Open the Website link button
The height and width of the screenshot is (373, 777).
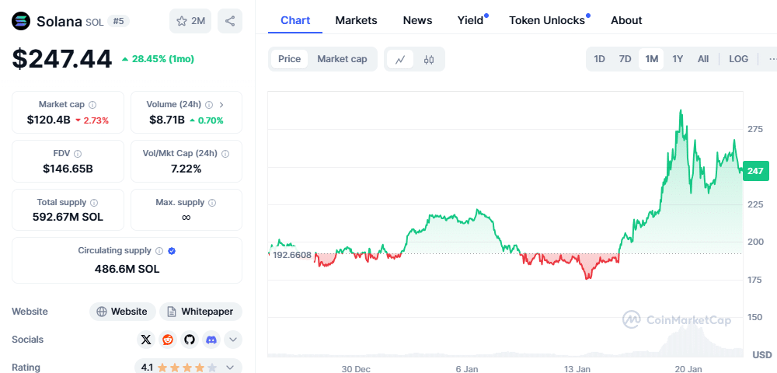pos(123,312)
